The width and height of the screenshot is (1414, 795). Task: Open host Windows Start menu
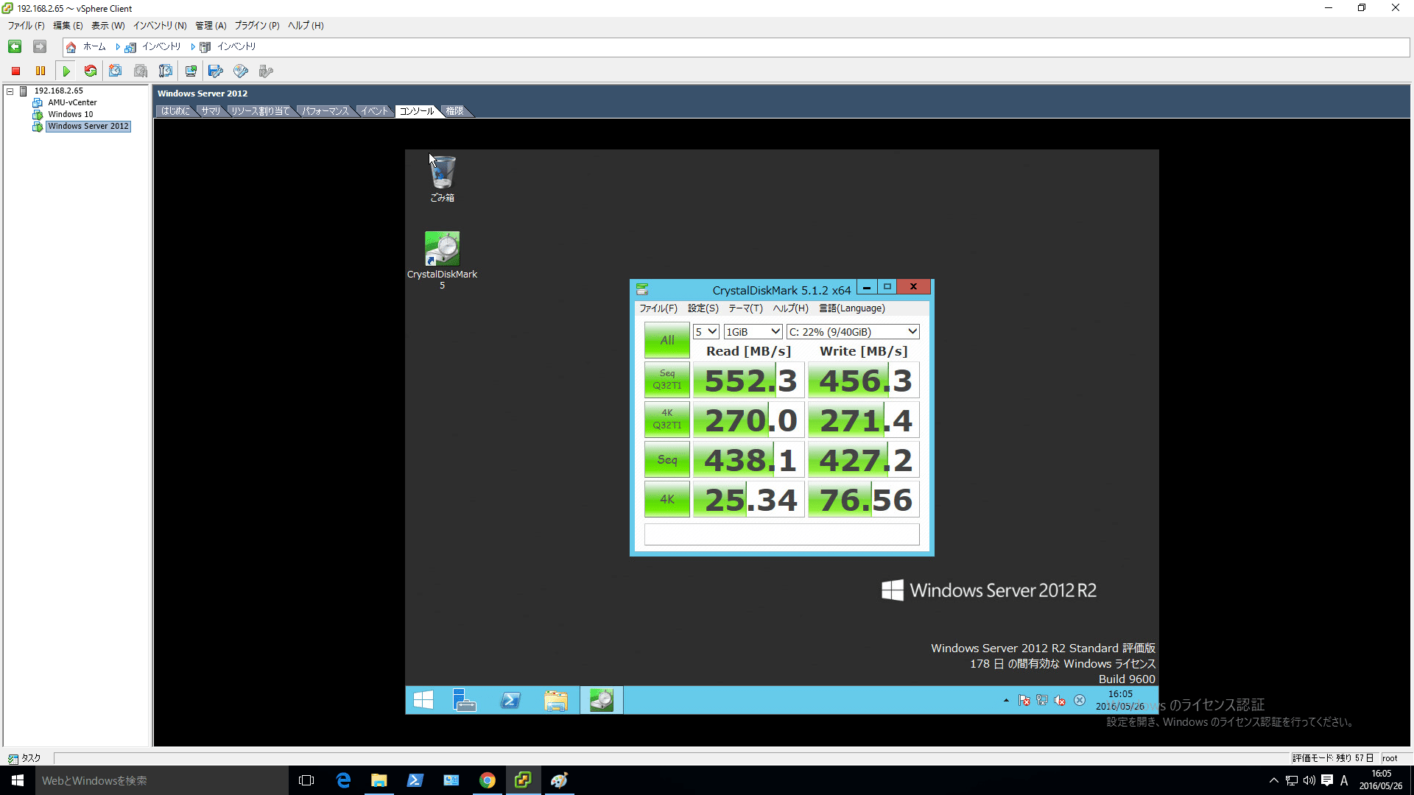click(18, 780)
